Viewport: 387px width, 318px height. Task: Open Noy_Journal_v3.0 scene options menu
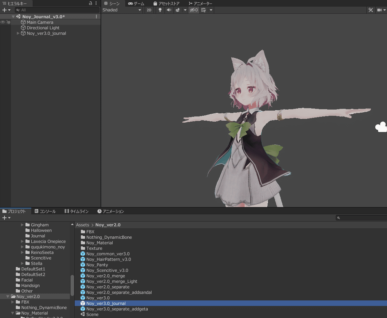[96, 17]
